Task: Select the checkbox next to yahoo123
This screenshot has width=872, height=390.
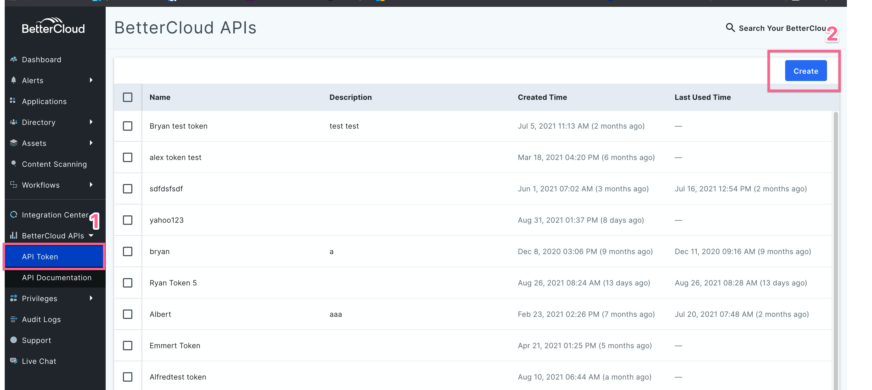Action: pos(128,220)
